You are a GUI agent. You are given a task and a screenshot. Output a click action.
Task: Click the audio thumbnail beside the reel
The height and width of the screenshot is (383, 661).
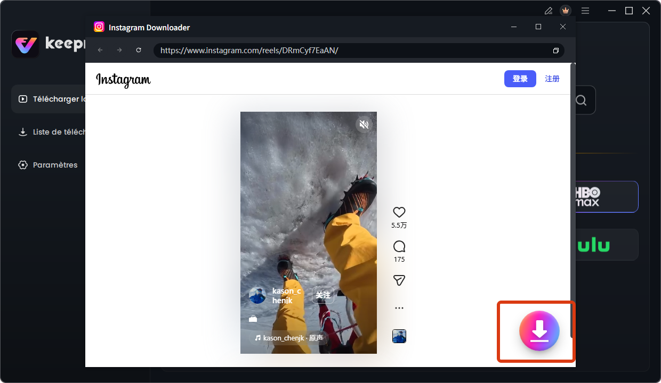tap(399, 336)
